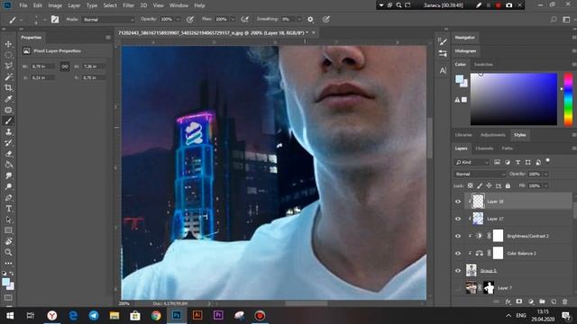This screenshot has width=577, height=324.
Task: Click the foreground color swatch in toolbar
Action: coord(6,282)
